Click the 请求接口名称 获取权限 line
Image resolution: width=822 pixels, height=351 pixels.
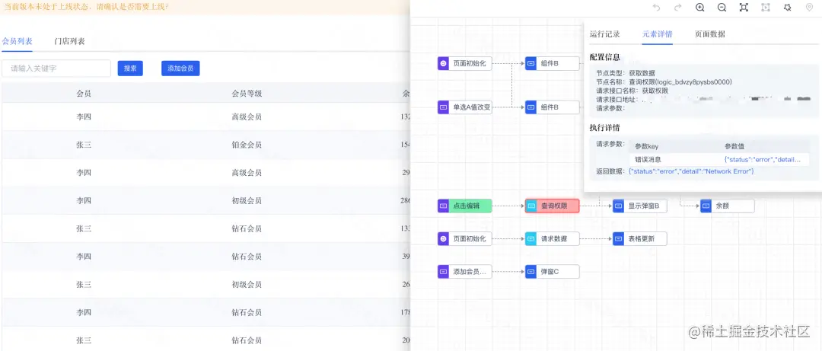(632, 91)
